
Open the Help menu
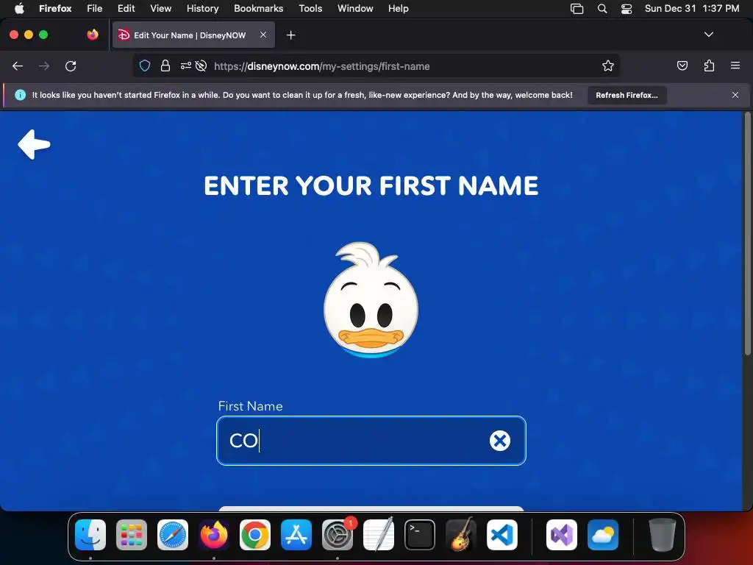(398, 8)
